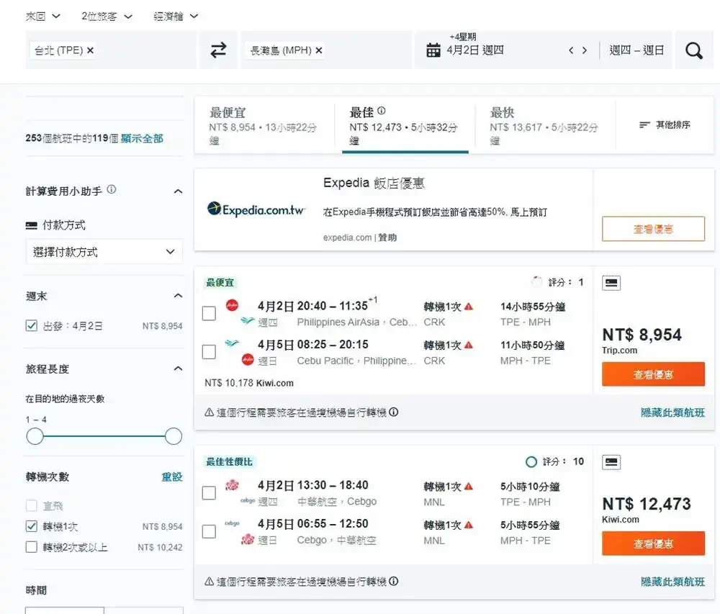Select 4月2日 20:40 outbound flight checkbox

pos(209,313)
